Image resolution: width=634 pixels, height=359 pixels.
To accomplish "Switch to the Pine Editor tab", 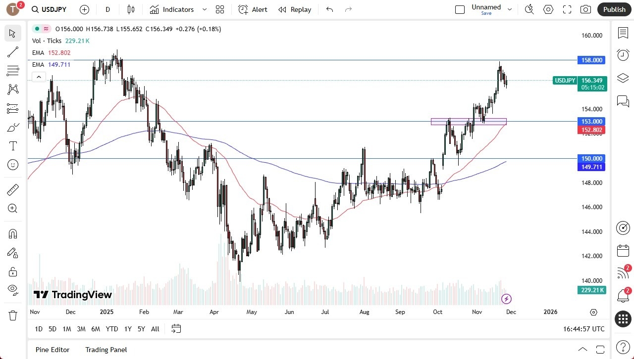I will (52, 350).
